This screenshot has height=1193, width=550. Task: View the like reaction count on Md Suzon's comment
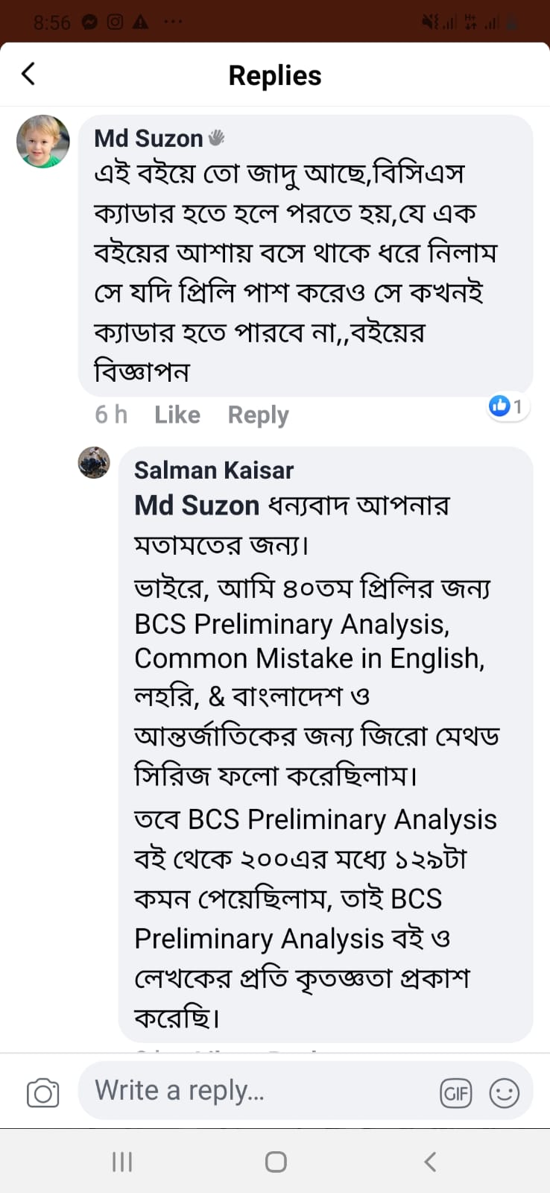tap(508, 406)
